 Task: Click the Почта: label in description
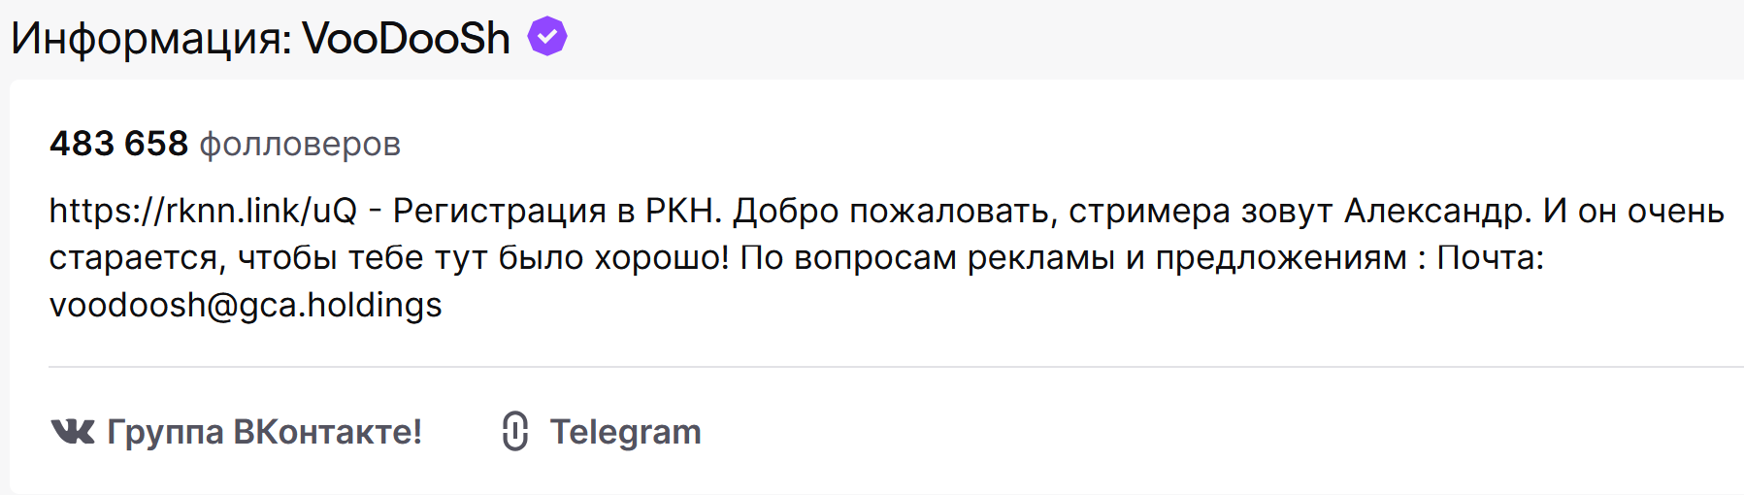[x=1490, y=258]
